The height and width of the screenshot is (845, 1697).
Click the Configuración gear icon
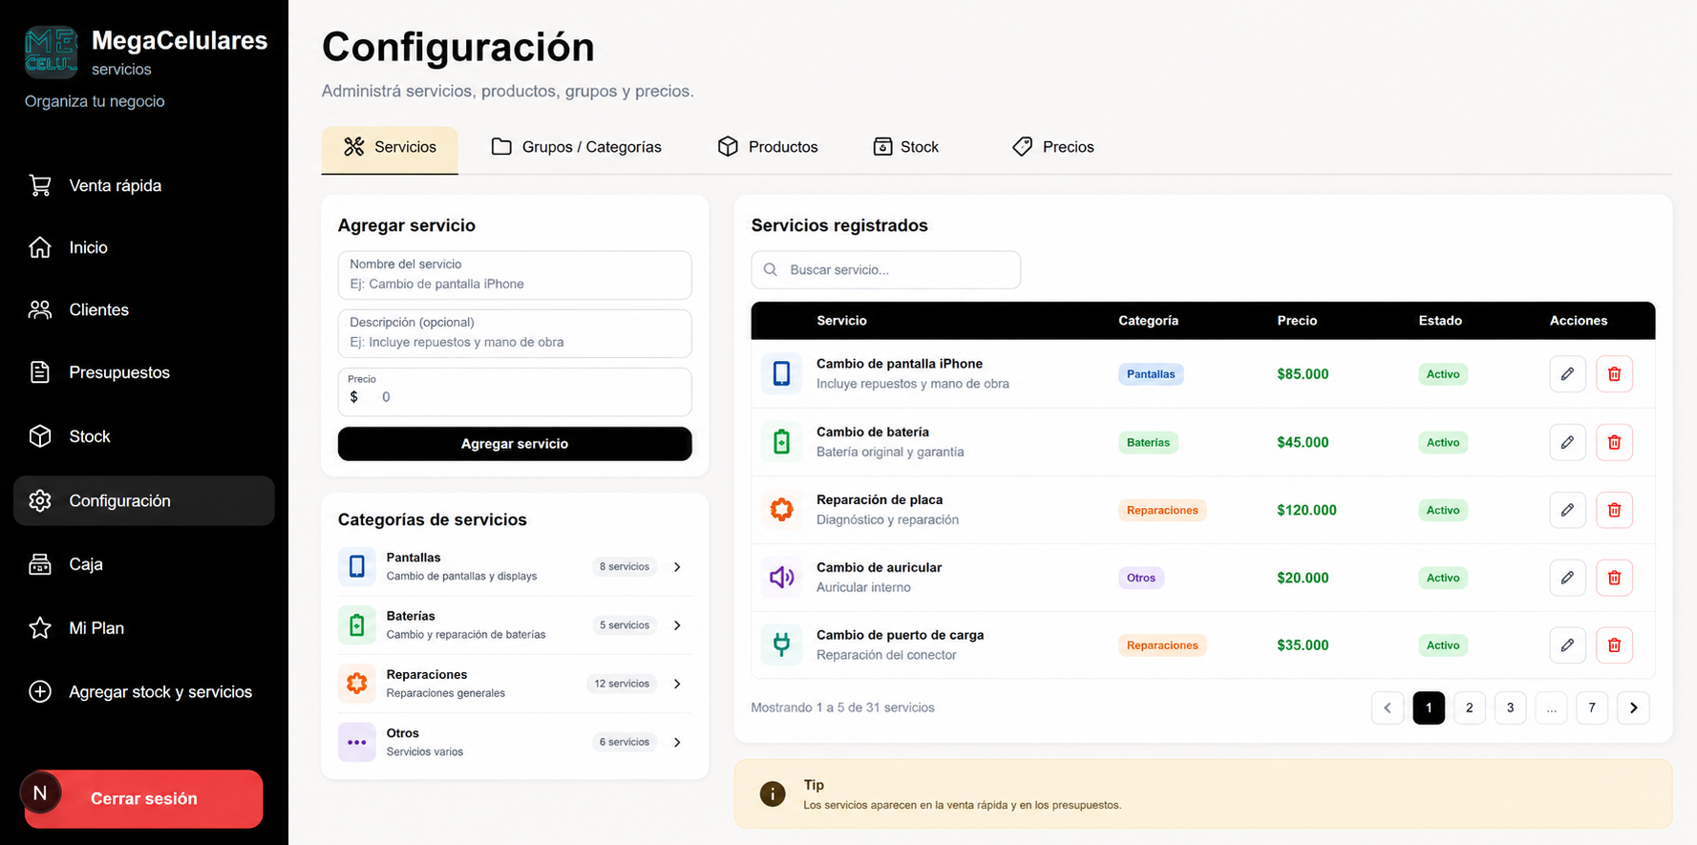(40, 500)
